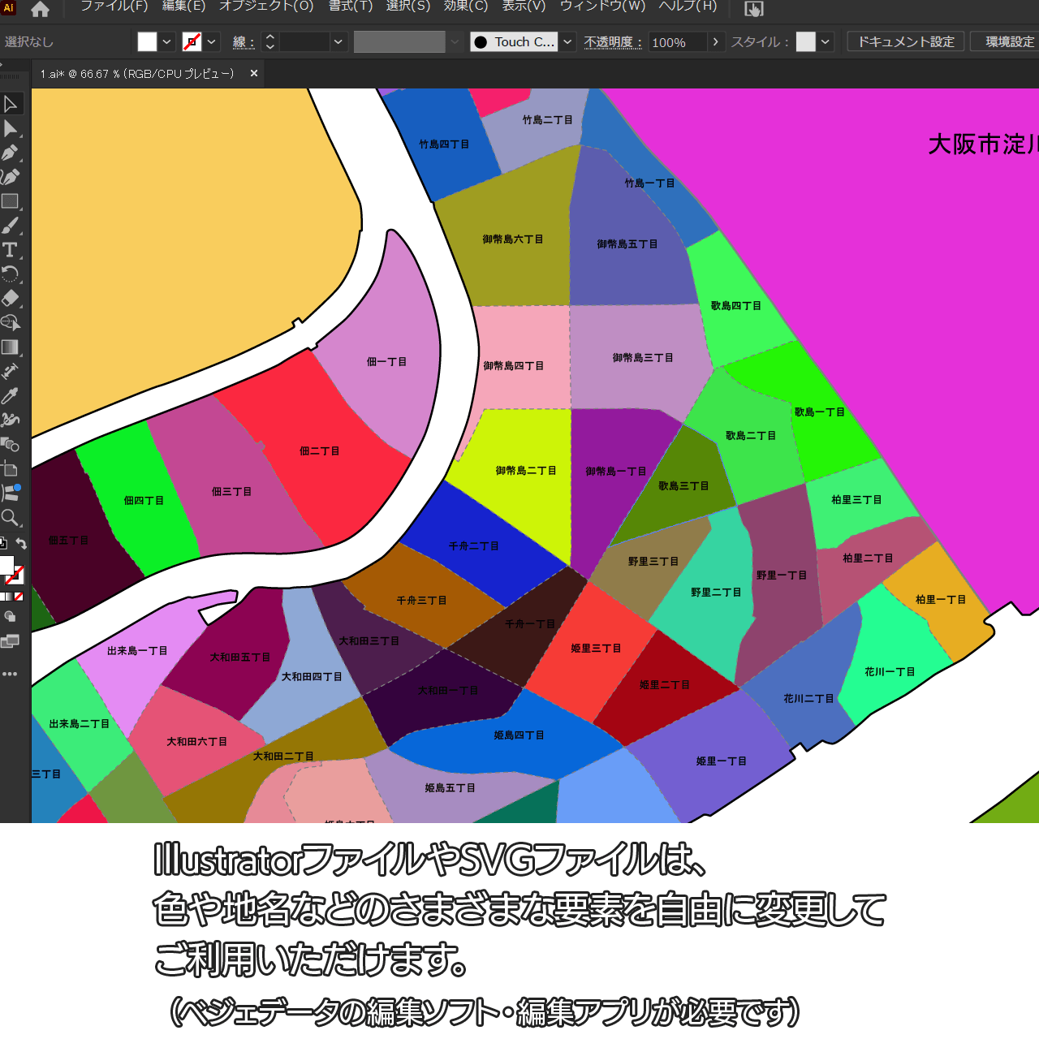The image size is (1039, 1039).
Task: Set paint mode to None in toolbar
Action: (19, 597)
